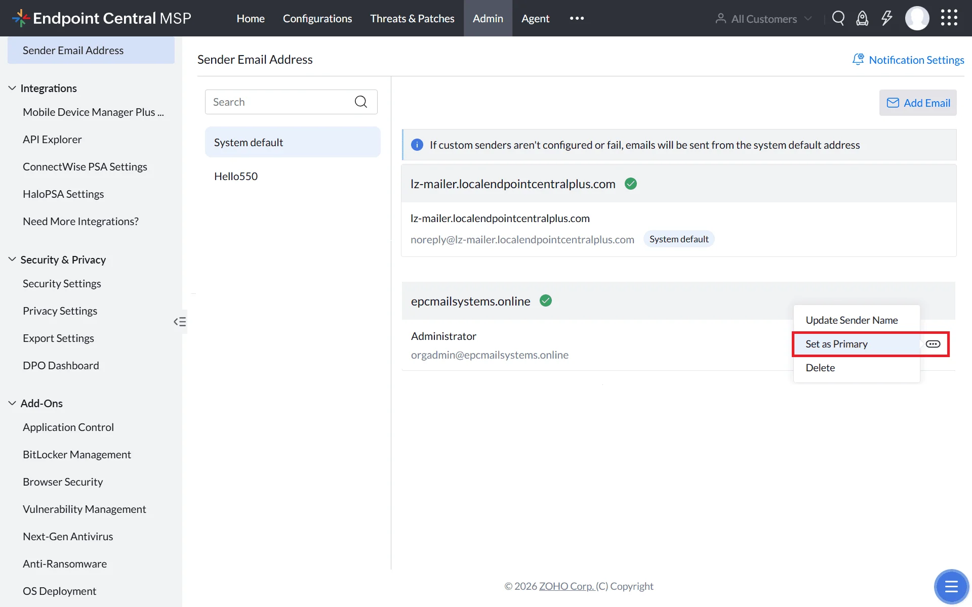Choose Delete from the context menu
Image resolution: width=972 pixels, height=607 pixels.
[857, 368]
